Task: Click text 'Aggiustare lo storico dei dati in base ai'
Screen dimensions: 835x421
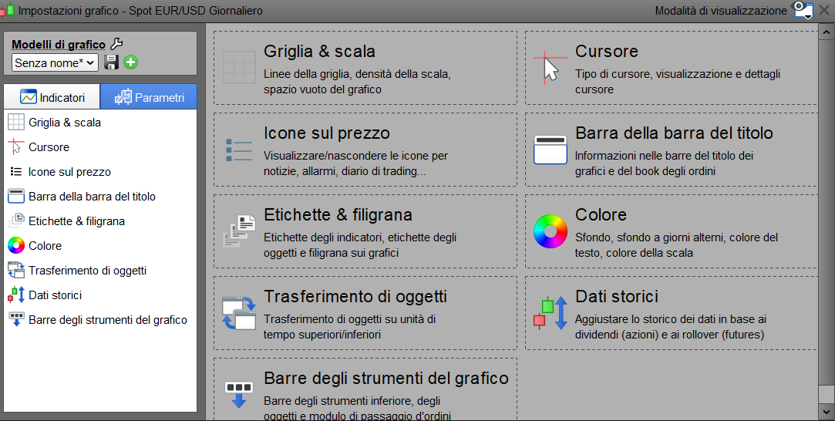Action: pyautogui.click(x=671, y=319)
